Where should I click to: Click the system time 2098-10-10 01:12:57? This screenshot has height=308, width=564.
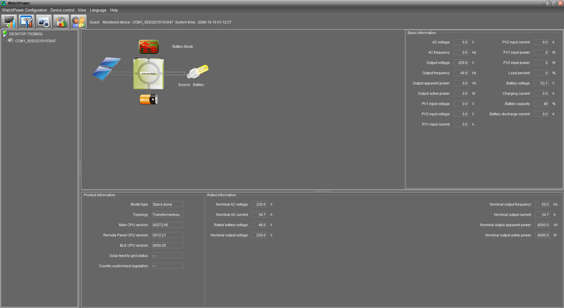pos(214,22)
